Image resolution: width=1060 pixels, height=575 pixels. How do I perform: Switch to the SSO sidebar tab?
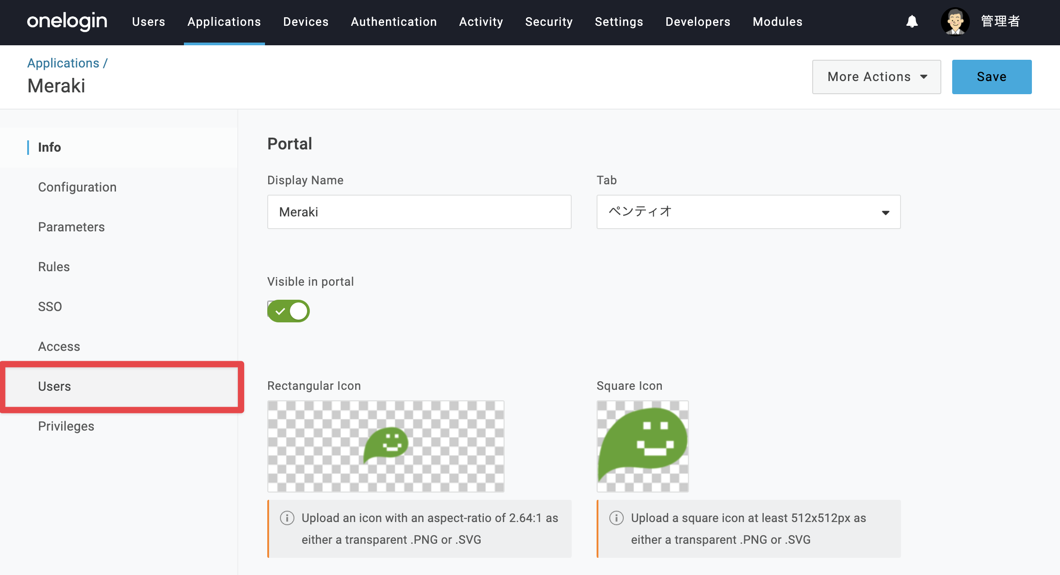[119, 307]
